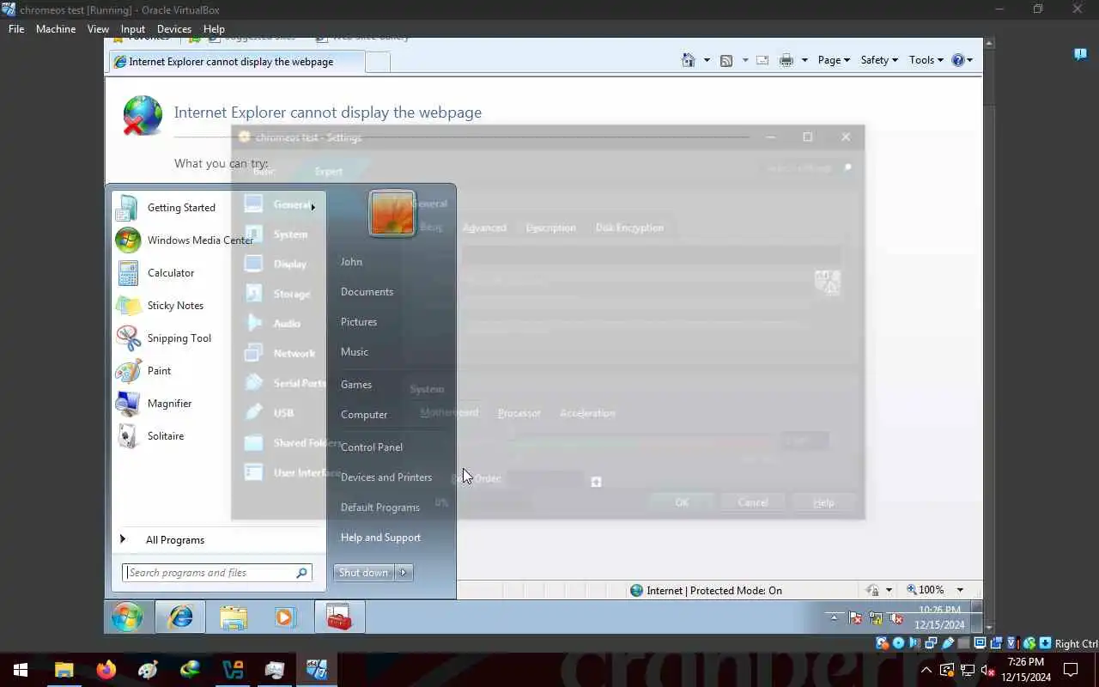Image resolution: width=1099 pixels, height=687 pixels.
Task: Click the Windows 7 Start orb
Action: point(127,617)
